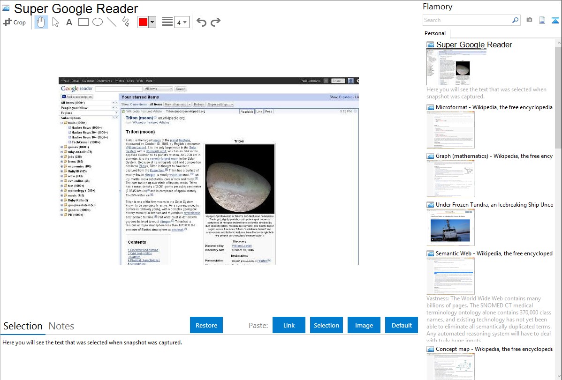Click the Selection paste button

[326, 325]
